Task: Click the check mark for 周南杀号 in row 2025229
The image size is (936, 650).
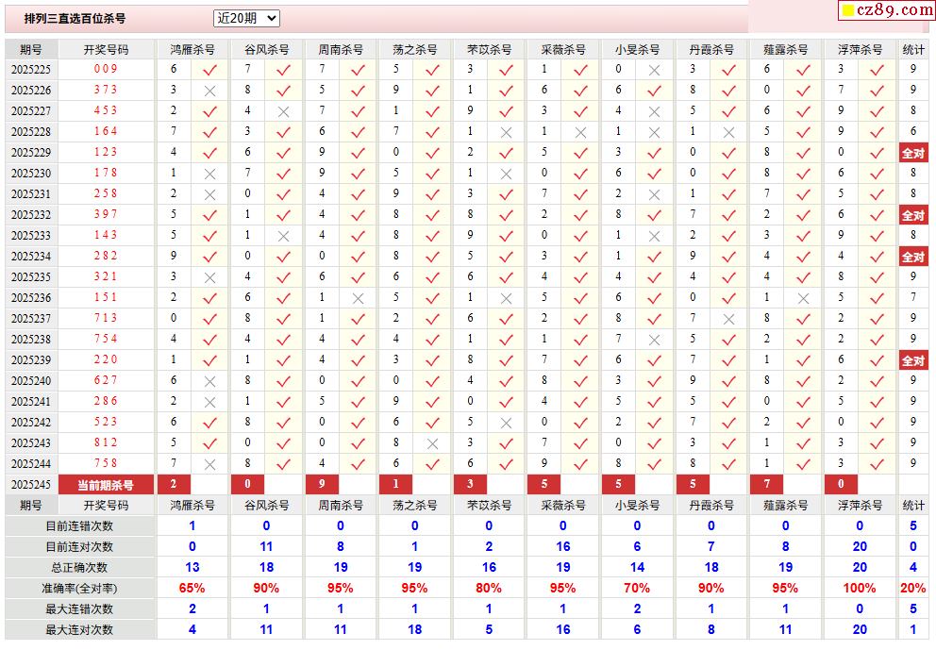Action: pos(359,154)
